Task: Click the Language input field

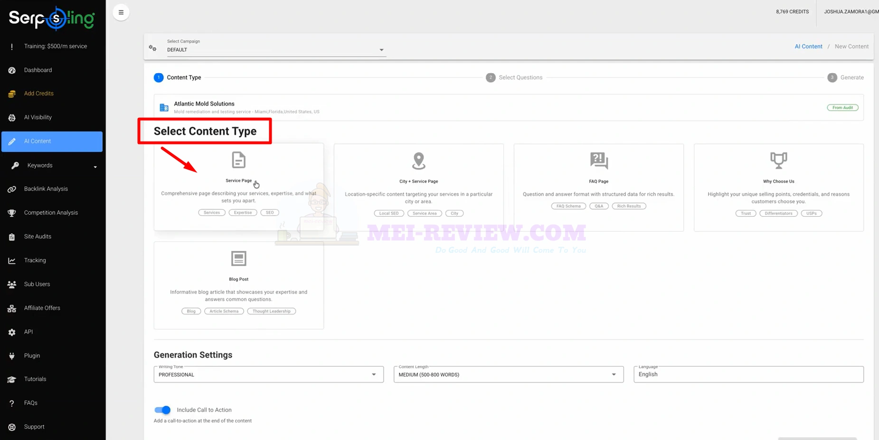Action: coord(748,374)
